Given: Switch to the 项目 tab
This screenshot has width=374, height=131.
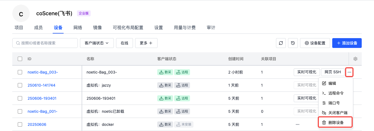Looking at the screenshot, I should tap(19, 28).
